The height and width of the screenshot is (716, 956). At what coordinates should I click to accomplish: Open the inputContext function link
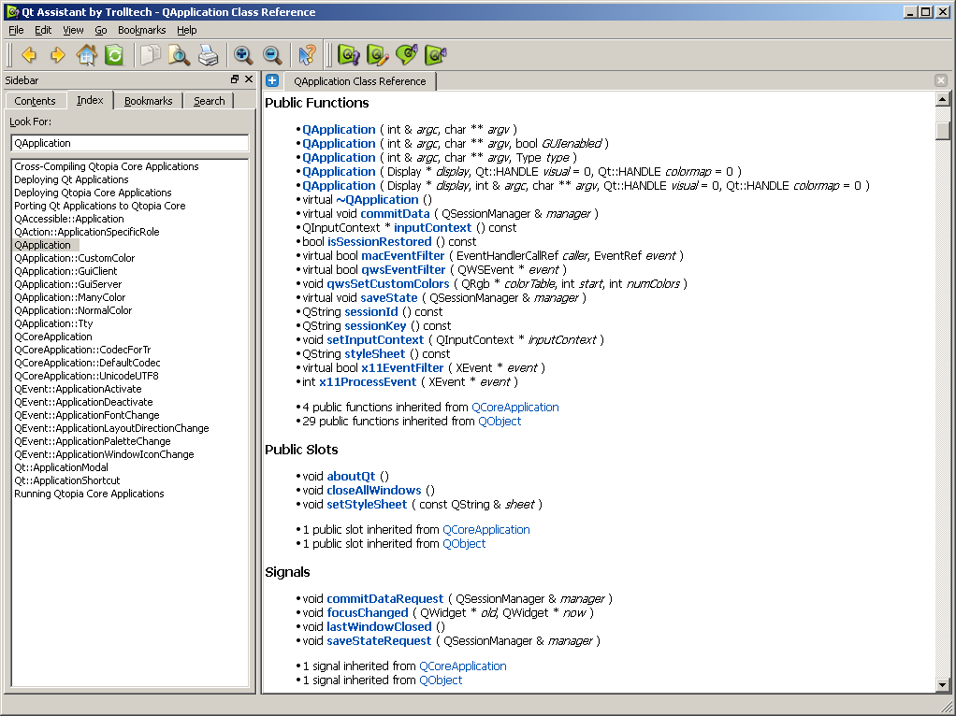(x=433, y=228)
